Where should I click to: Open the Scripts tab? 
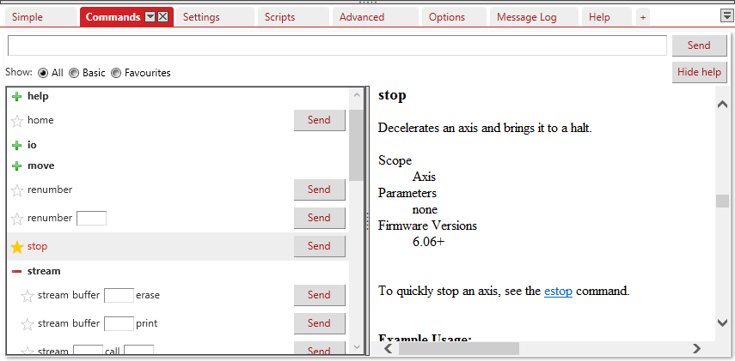(x=293, y=17)
